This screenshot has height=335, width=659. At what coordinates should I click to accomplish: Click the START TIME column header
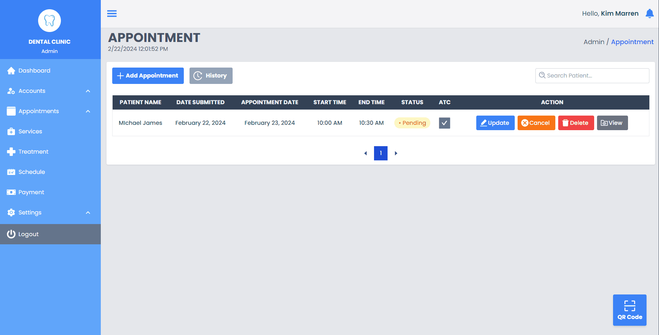point(330,102)
